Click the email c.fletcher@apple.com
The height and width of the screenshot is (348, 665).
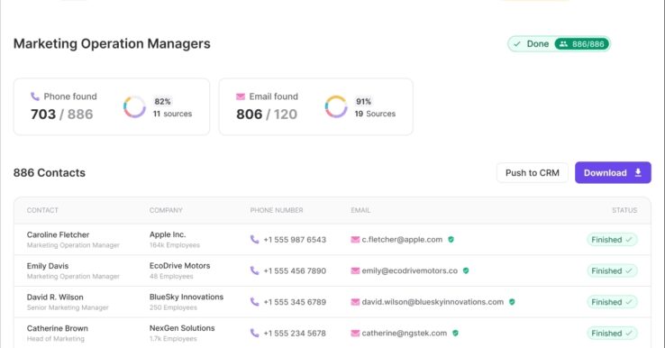pos(402,239)
